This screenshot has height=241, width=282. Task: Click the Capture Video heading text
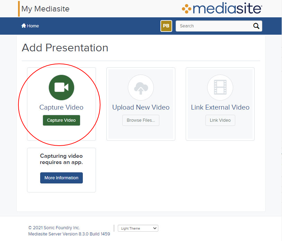(x=61, y=107)
